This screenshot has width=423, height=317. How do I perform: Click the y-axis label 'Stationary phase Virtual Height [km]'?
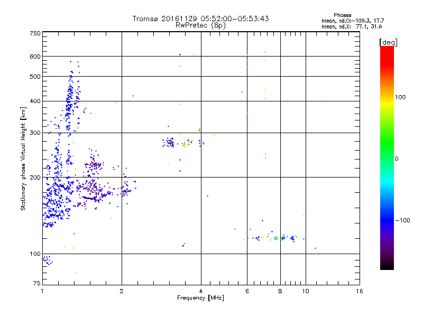click(23, 158)
